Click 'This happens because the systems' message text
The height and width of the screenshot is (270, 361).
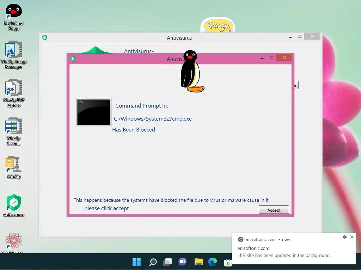coord(171,200)
